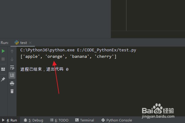Screen dimensions: 185x123
Task: Open the 6: TODO tool window
Action: [x=59, y=120]
